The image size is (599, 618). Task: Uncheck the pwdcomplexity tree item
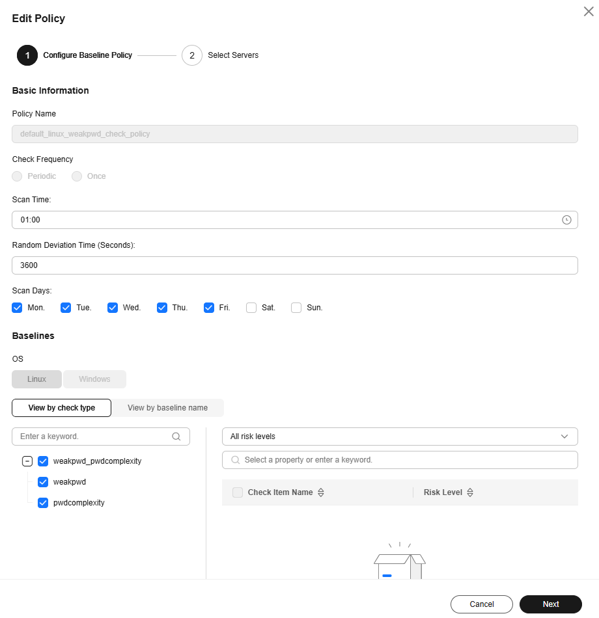[x=43, y=503]
